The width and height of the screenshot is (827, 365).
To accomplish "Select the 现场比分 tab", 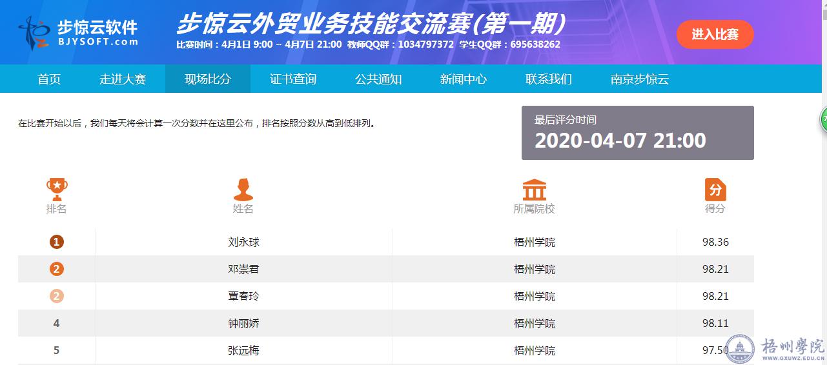I will [x=208, y=79].
